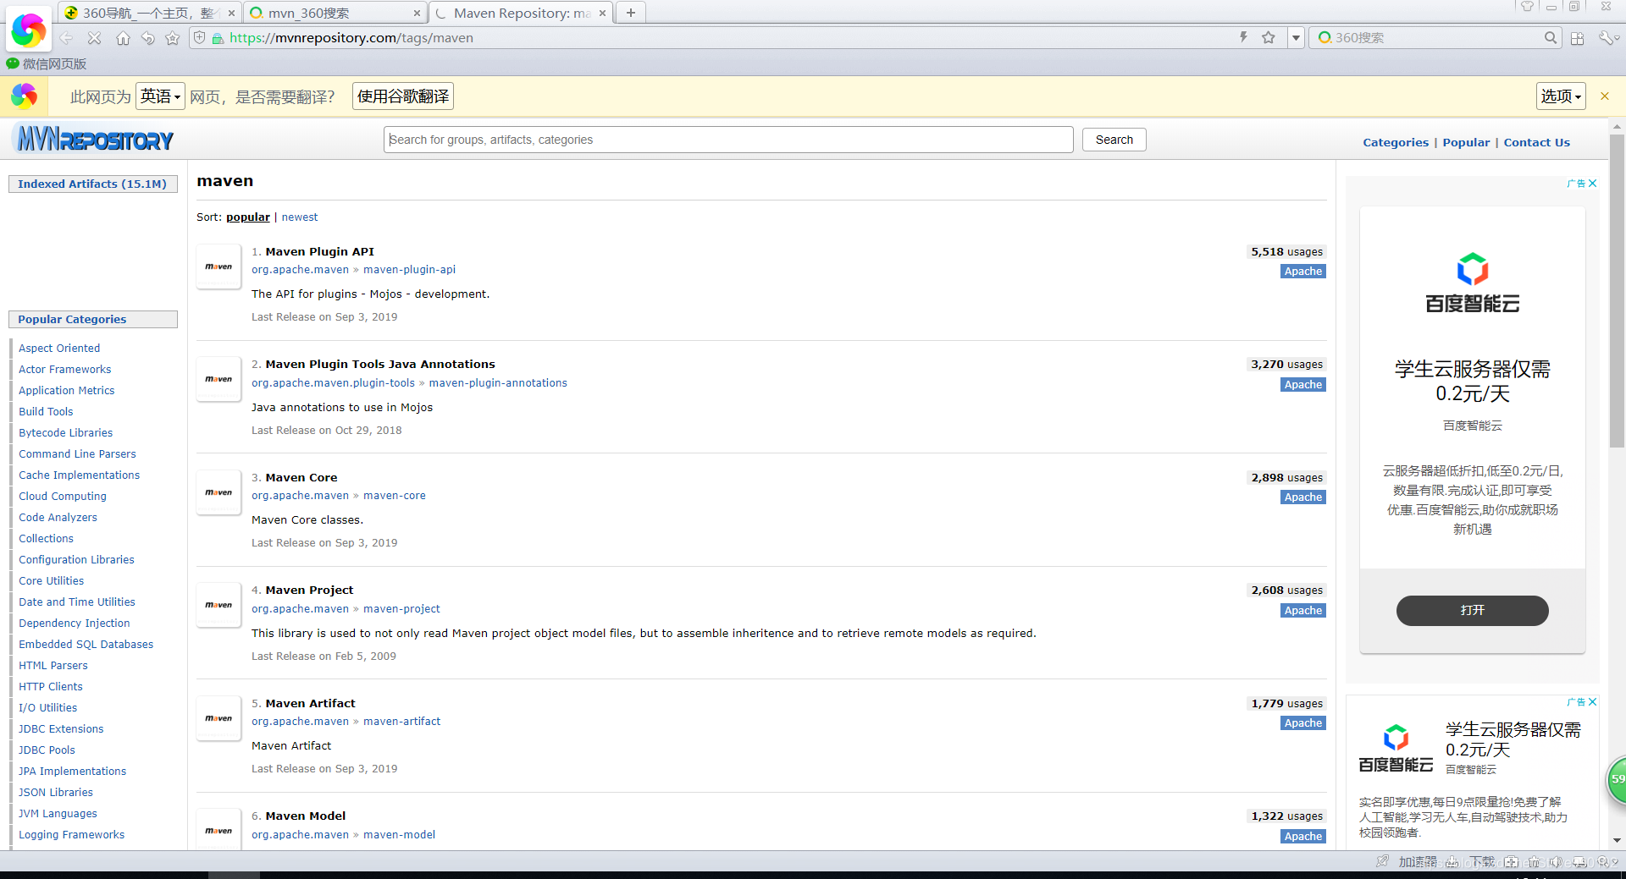Stop loading the page with the X icon

(94, 38)
